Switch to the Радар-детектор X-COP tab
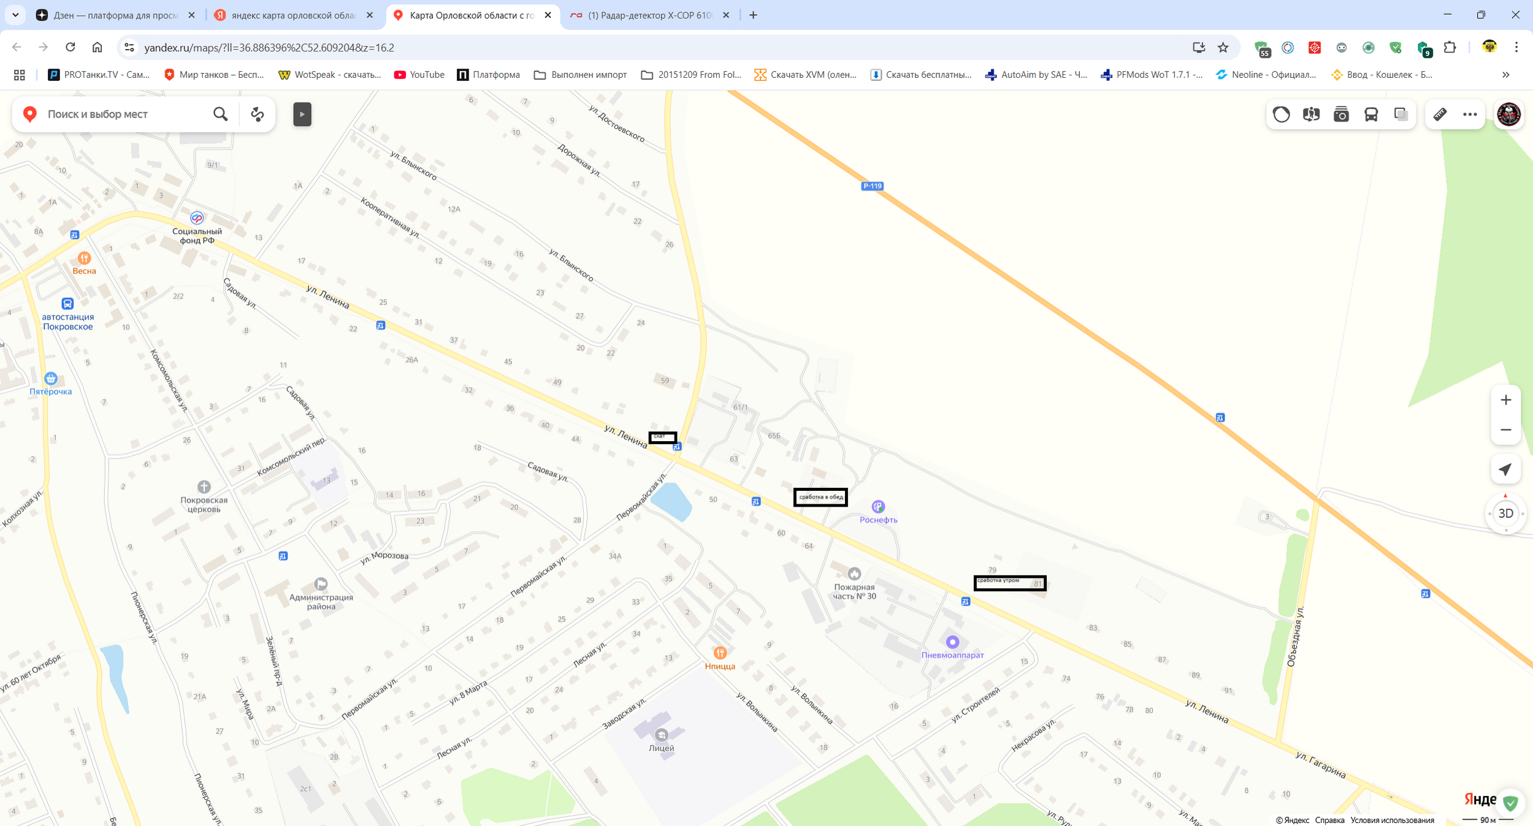Viewport: 1533px width, 826px height. coord(650,15)
